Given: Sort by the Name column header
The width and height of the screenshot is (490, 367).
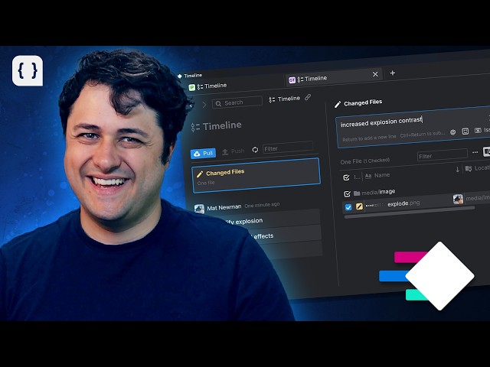Looking at the screenshot, I should [x=377, y=175].
